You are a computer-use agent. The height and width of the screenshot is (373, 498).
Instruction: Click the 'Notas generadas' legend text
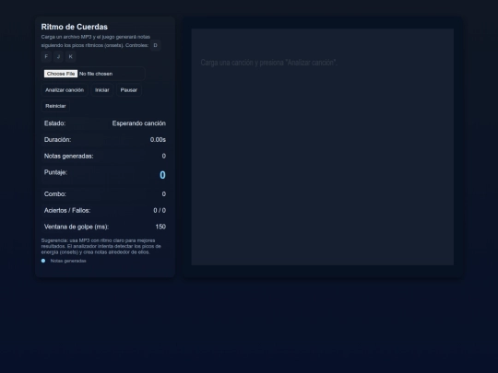[68, 261]
